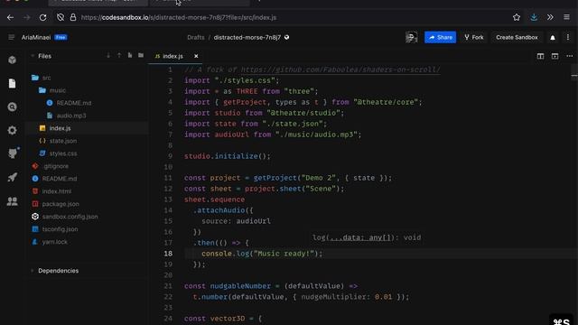This screenshot has height=325, width=578.
Task: Click the GitHub URL in line 1 comment
Action: [x=340, y=70]
